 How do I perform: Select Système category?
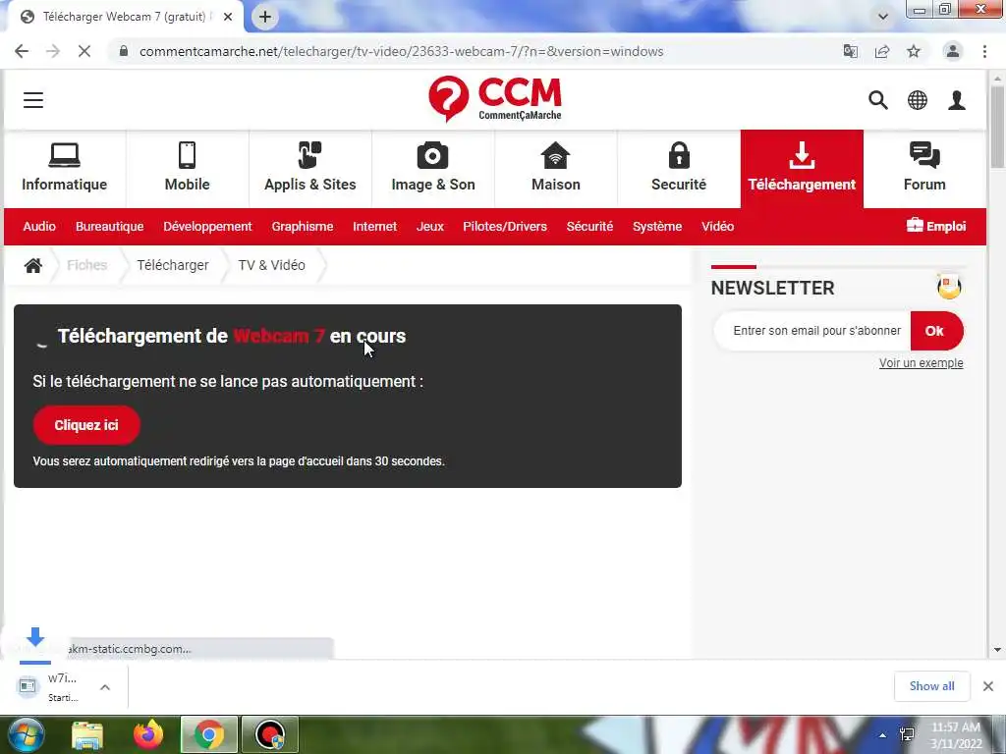pos(657,227)
